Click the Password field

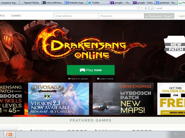pyautogui.click(x=122, y=16)
